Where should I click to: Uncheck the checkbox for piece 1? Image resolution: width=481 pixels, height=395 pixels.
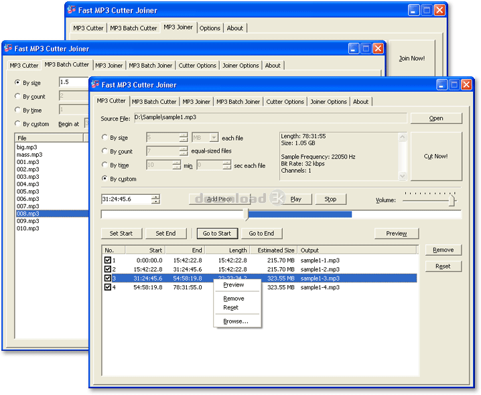pyautogui.click(x=108, y=260)
